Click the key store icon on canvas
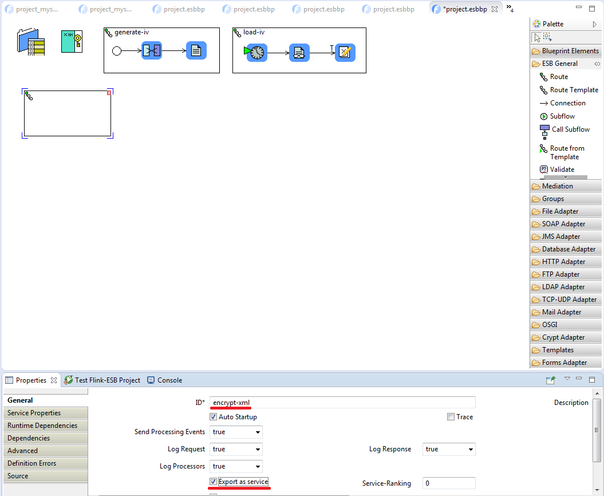Image resolution: width=604 pixels, height=496 pixels. (x=72, y=42)
